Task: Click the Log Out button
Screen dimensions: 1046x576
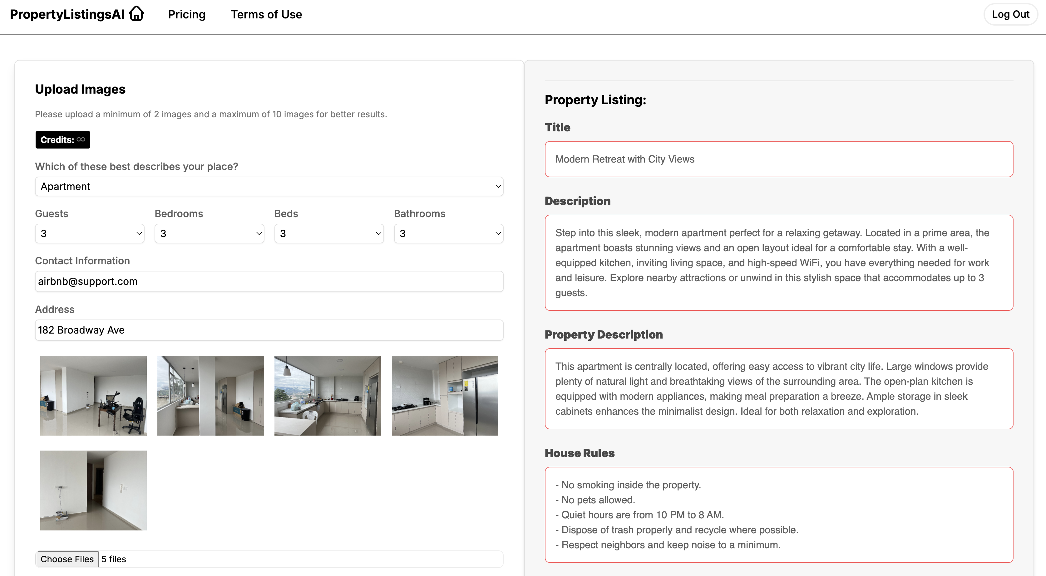Action: (1010, 15)
